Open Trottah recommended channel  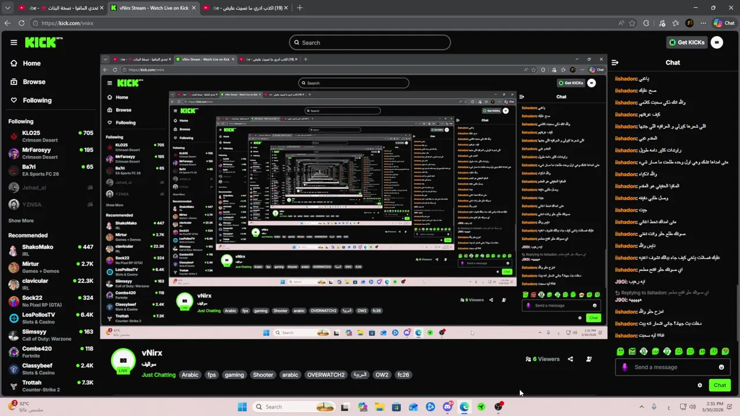point(51,385)
